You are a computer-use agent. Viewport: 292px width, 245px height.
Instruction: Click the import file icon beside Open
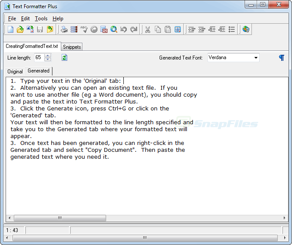(x=30, y=29)
